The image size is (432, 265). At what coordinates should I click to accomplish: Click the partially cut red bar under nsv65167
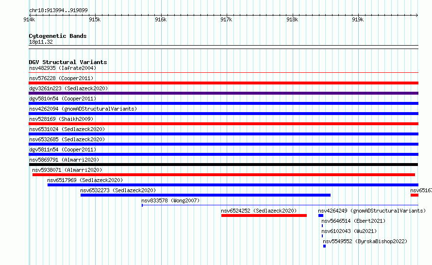[415, 195]
